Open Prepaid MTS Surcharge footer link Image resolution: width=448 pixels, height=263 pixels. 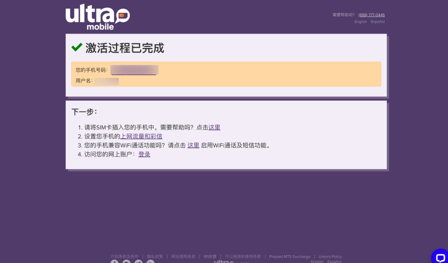pos(290,256)
